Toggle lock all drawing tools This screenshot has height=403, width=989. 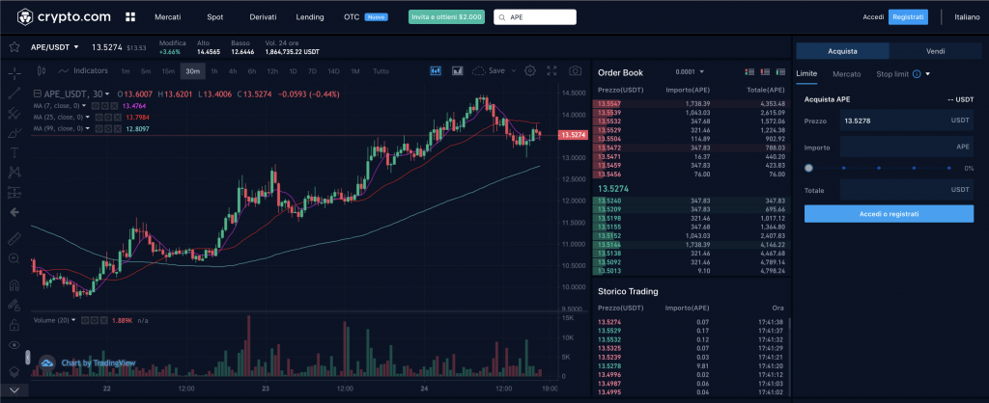point(14,325)
